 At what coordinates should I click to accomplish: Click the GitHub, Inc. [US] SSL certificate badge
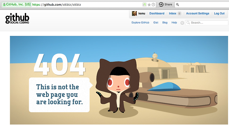(x=17, y=4)
